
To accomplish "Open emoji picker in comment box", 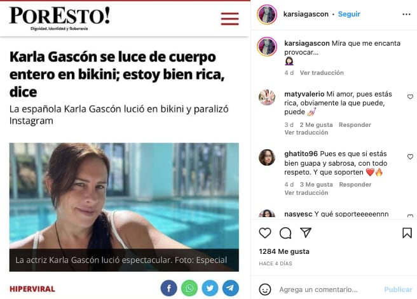I will 265,289.
